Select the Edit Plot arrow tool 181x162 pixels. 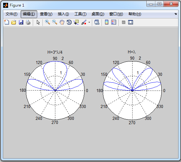click(38, 22)
